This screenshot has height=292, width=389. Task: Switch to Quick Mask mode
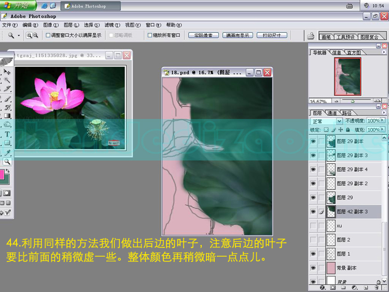[x=7, y=193]
